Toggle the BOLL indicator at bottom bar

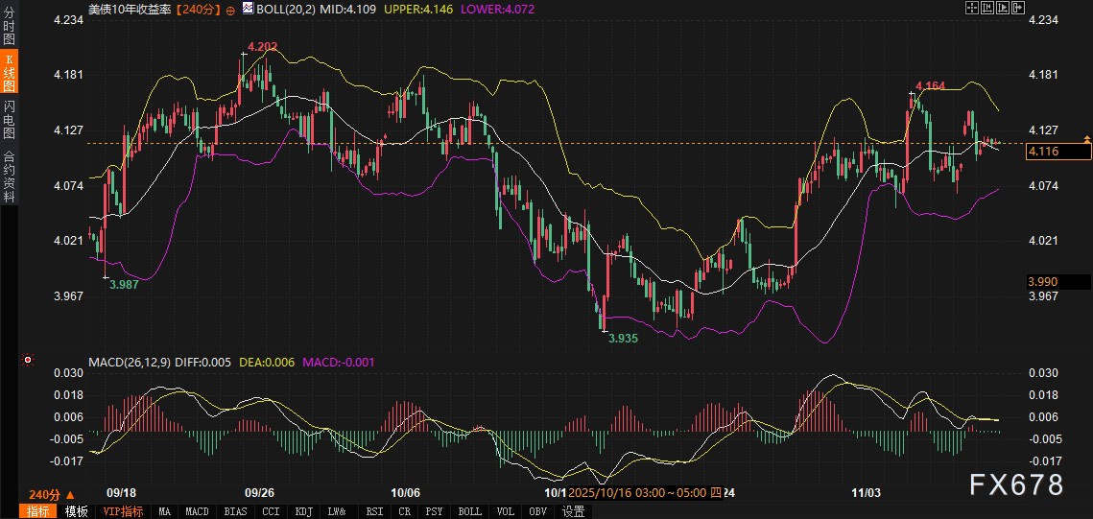[x=469, y=511]
